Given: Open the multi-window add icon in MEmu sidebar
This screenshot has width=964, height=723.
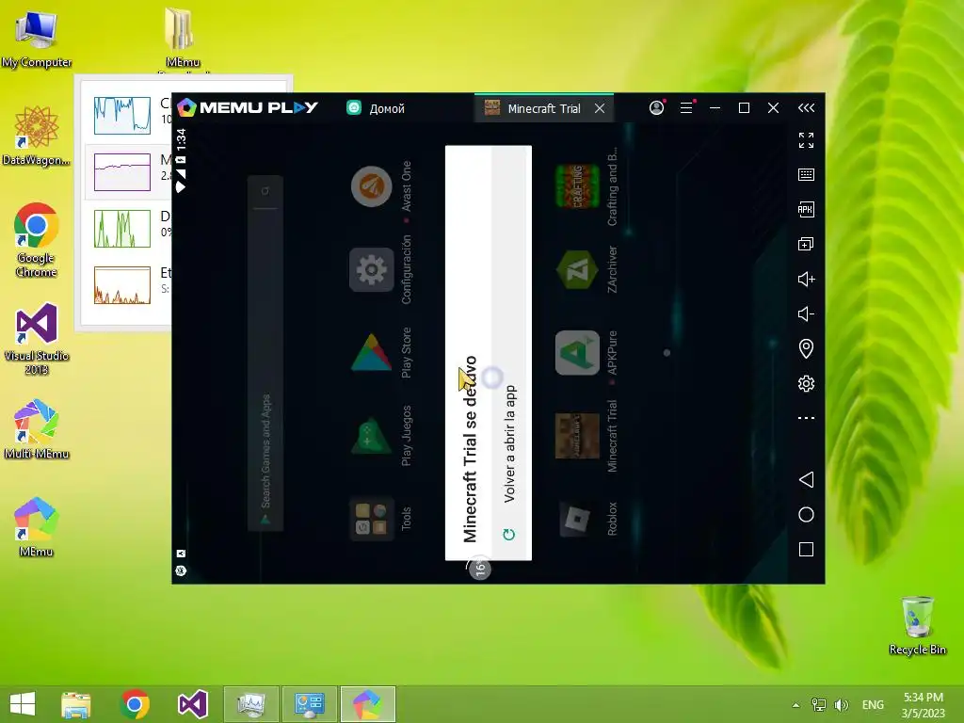Looking at the screenshot, I should click(x=806, y=244).
